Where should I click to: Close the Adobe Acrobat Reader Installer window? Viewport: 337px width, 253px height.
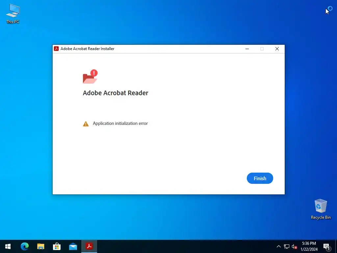point(277,49)
